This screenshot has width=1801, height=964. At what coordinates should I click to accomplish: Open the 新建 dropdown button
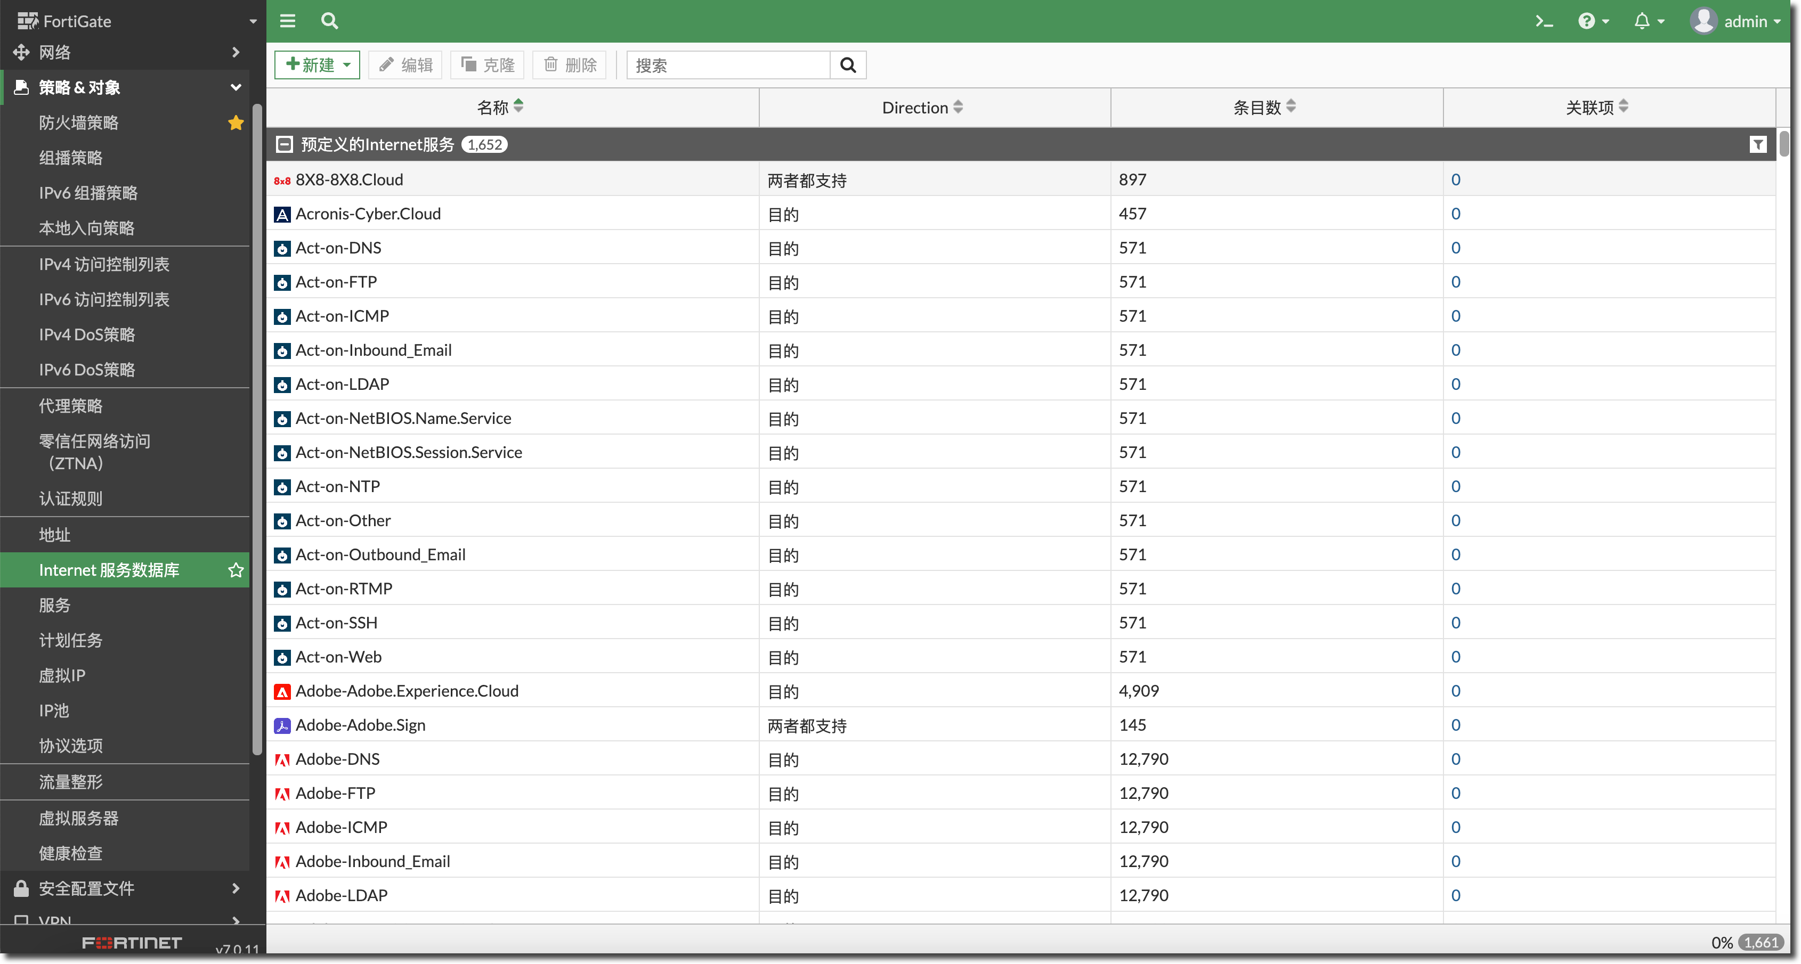pos(317,65)
